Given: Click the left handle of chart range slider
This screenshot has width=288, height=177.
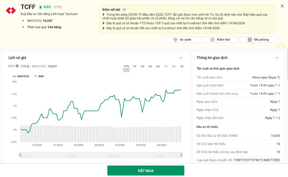Looking at the screenshot, I should coord(20,155).
